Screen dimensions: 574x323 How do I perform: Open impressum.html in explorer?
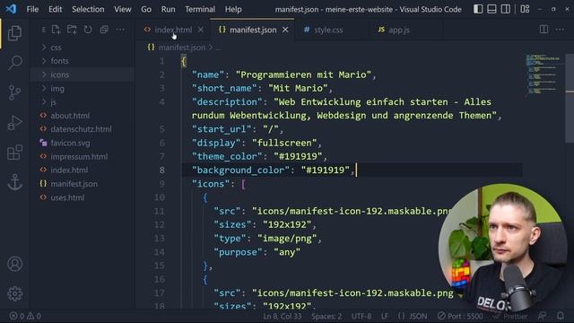[83, 157]
